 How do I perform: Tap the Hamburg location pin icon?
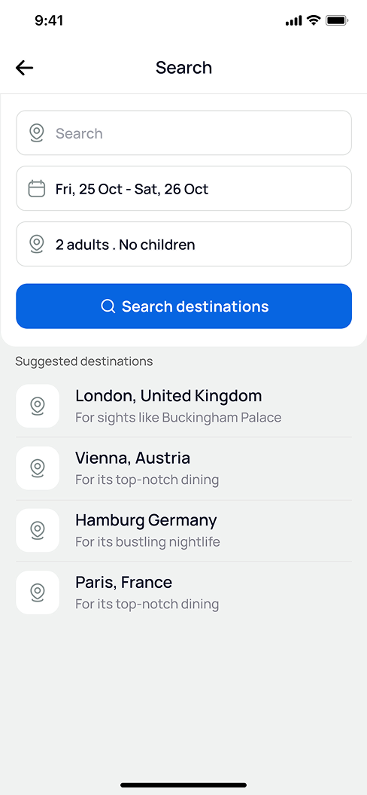[x=38, y=530]
